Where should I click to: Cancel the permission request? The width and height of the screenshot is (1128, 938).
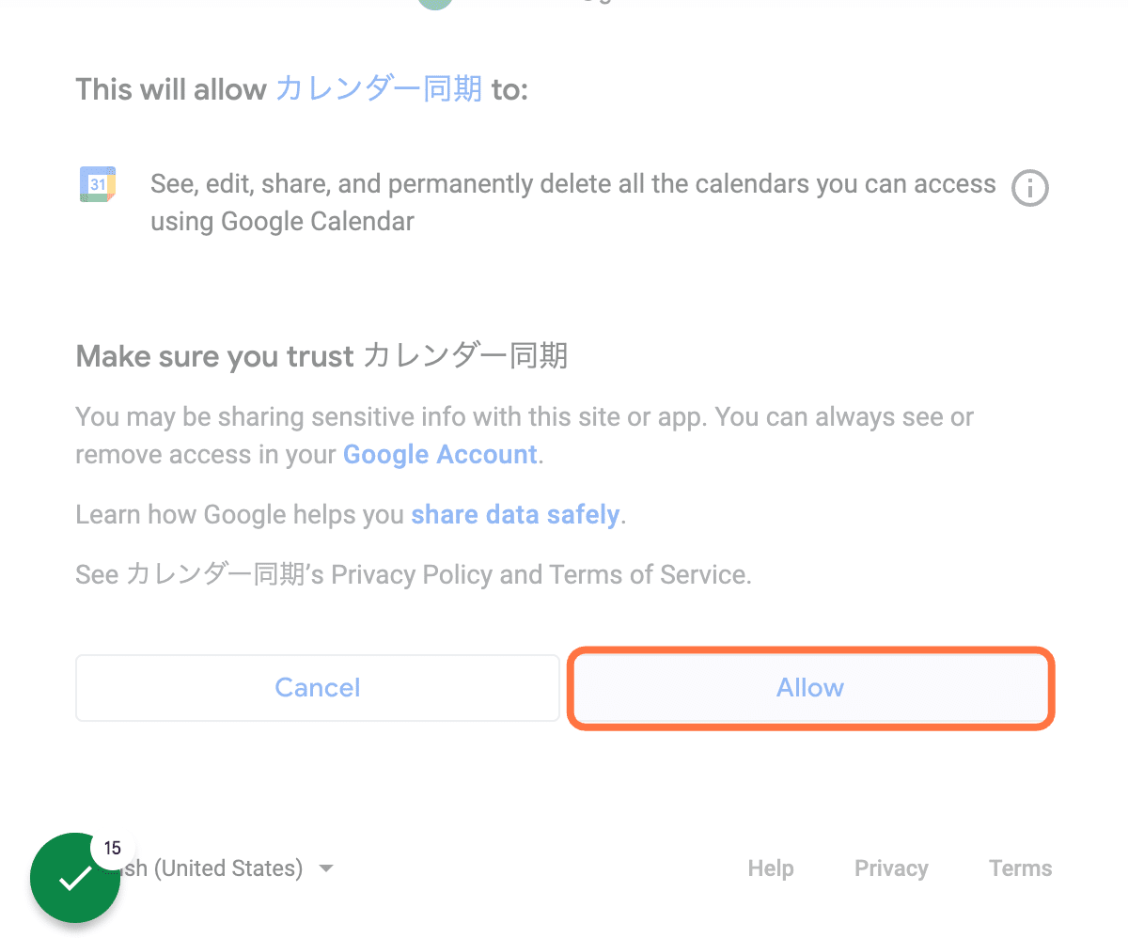318,688
